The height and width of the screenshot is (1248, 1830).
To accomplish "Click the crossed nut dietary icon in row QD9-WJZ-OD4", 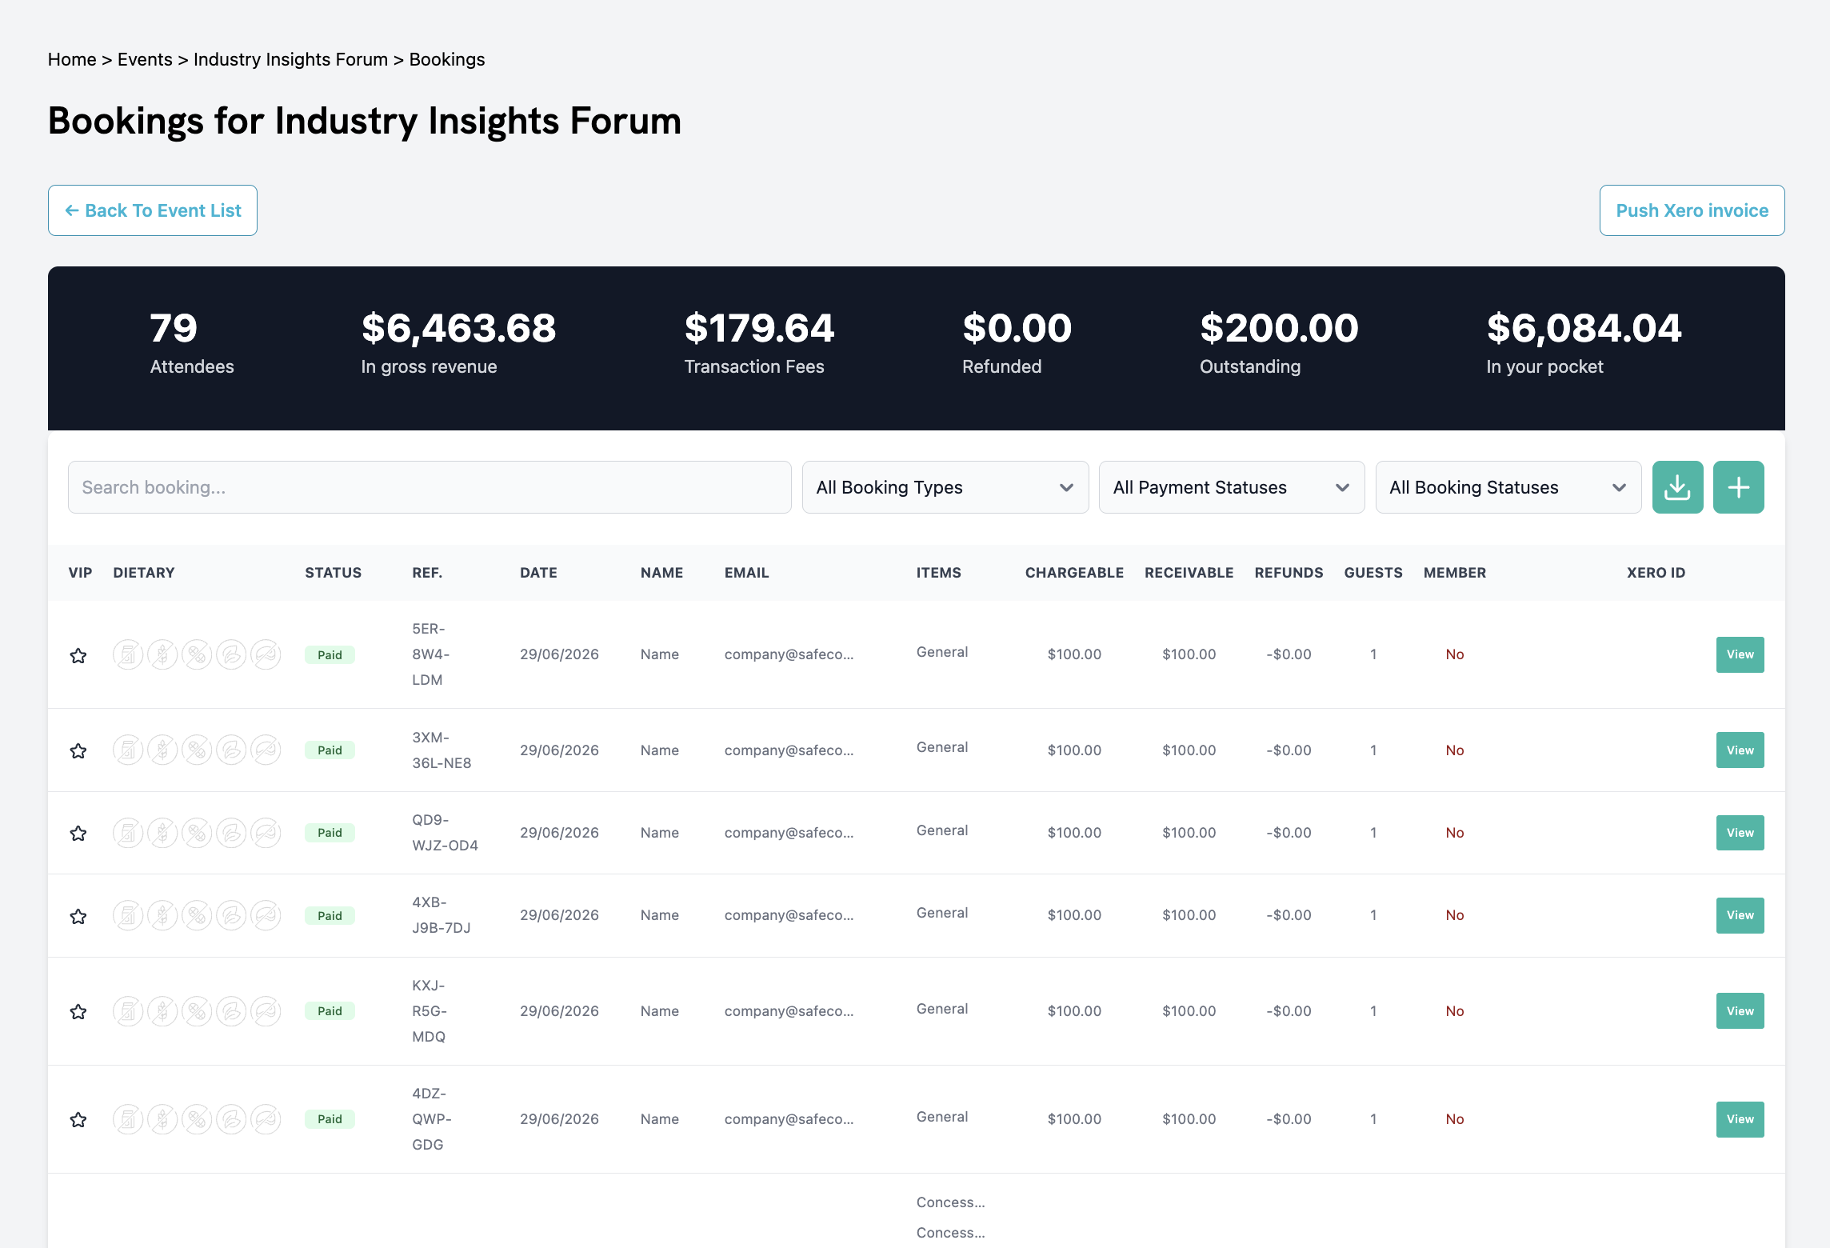I will (x=197, y=833).
